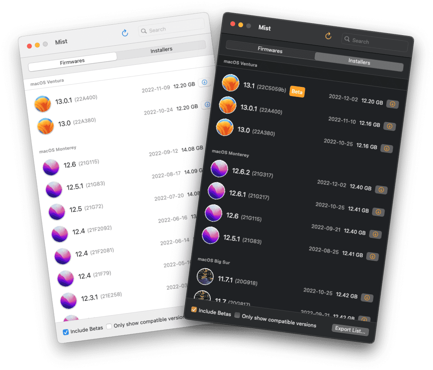The width and height of the screenshot is (433, 370).
Task: Switch to Installers tab in light window
Action: coord(161,50)
